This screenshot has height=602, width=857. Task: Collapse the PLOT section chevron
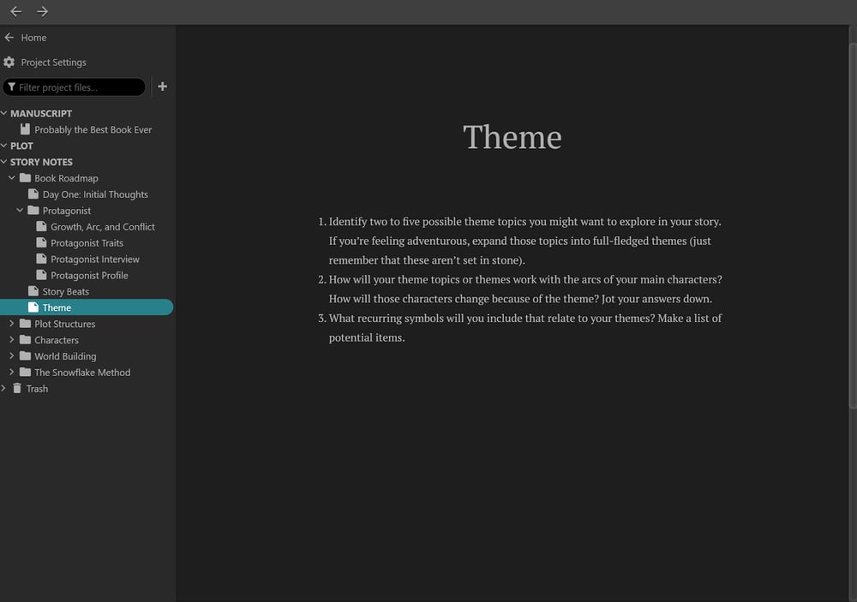(x=3, y=146)
